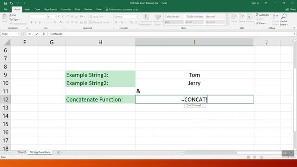Click the Select All corner triangle
The image size is (297, 167).
pos(7,42)
